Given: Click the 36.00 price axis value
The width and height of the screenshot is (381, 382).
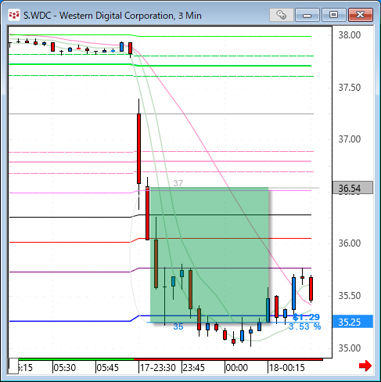Looking at the screenshot, I should 350,243.
